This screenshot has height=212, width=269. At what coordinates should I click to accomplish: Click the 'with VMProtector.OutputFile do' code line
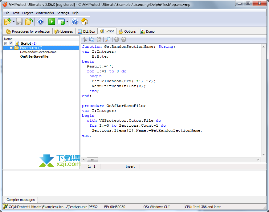(124, 120)
